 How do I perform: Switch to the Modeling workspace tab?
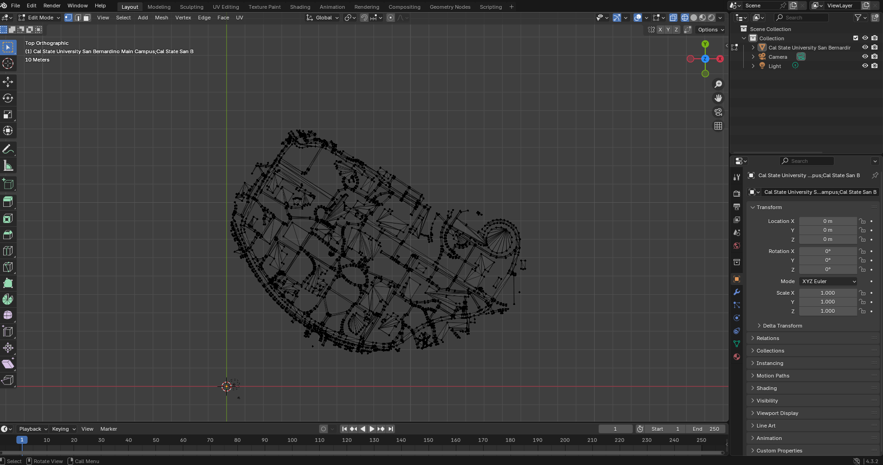pos(159,7)
